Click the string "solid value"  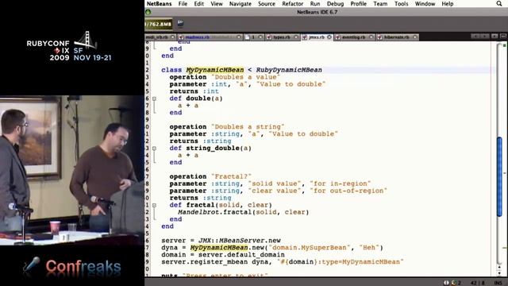[x=275, y=184]
